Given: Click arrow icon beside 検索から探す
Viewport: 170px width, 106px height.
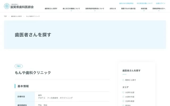Looking at the screenshot, I should point(123,80).
